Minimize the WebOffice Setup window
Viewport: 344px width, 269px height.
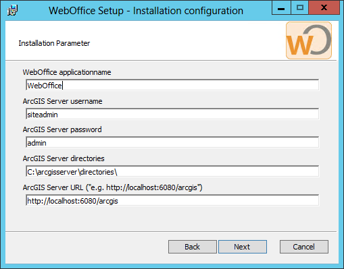tap(281, 7)
